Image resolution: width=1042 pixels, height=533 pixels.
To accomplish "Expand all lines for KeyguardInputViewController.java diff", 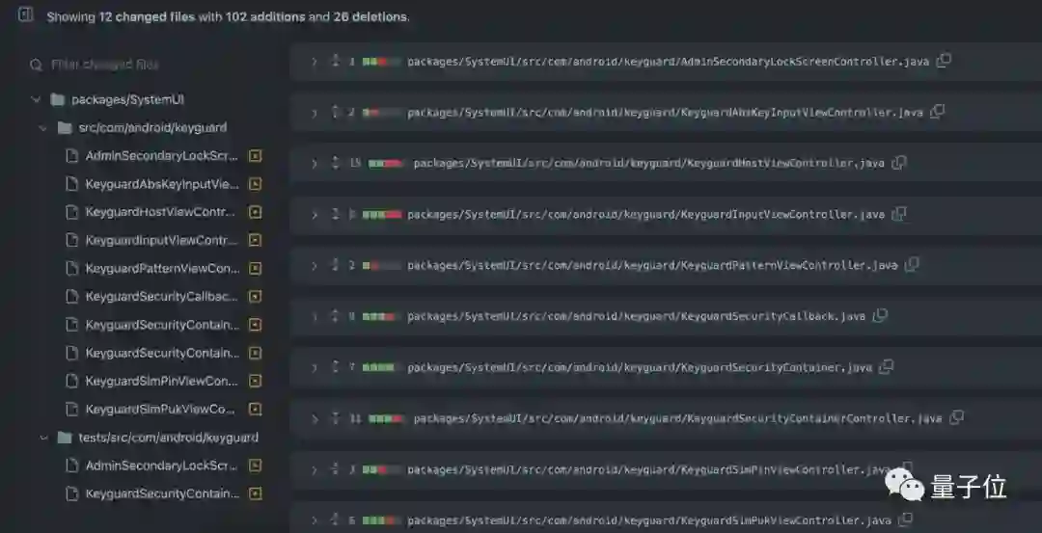I will coord(335,214).
